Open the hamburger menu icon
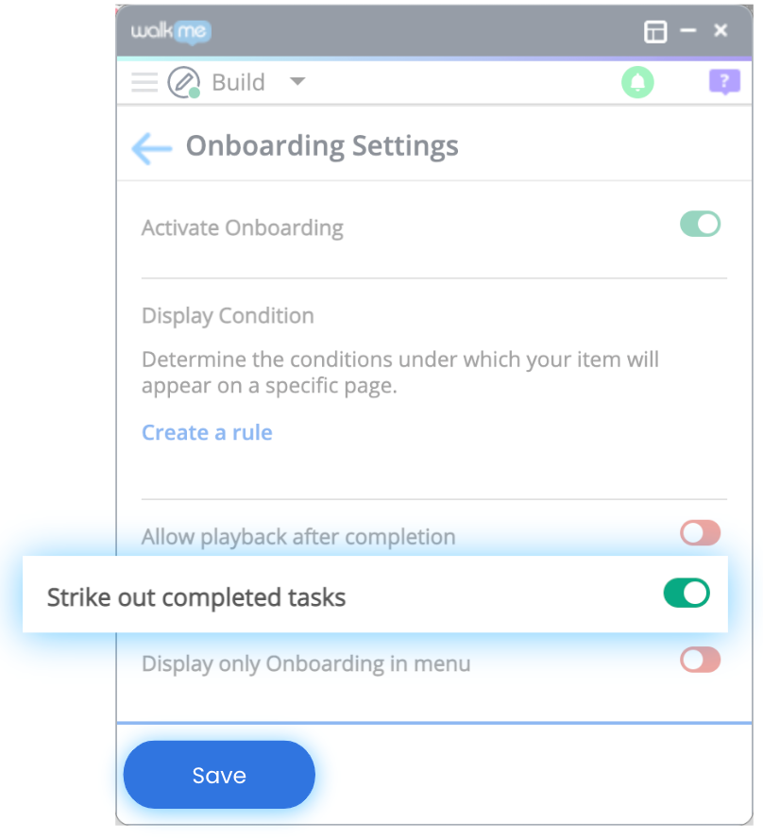 click(144, 82)
